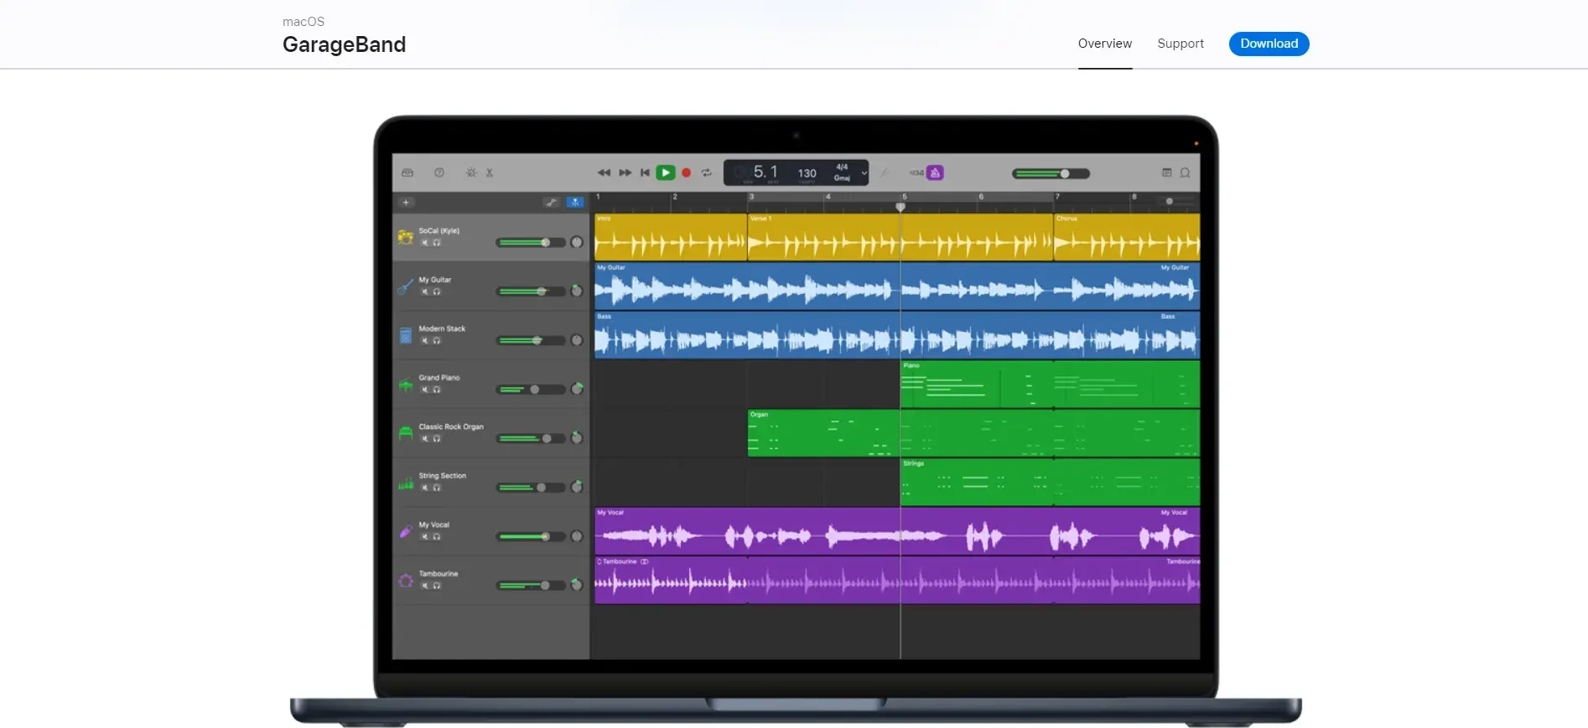The image size is (1588, 728).
Task: Solo the My Guitar track
Action: point(437,292)
